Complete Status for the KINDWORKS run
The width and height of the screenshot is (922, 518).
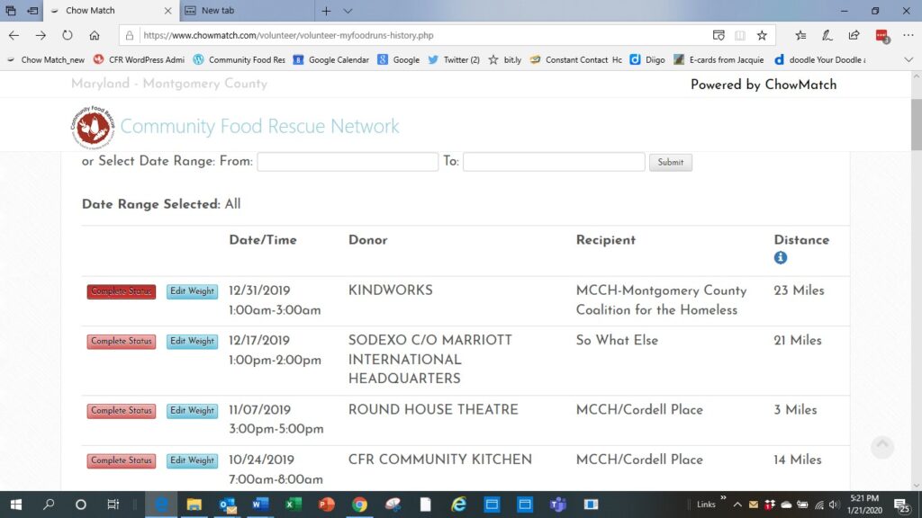pos(122,291)
